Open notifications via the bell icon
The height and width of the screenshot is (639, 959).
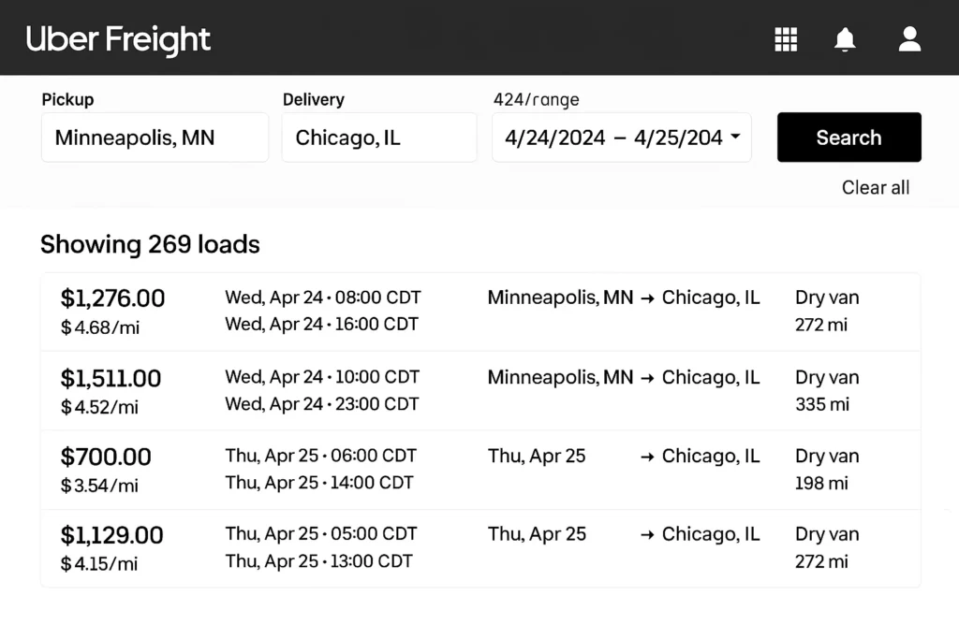844,38
